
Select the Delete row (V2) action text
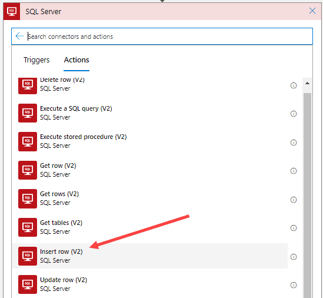click(62, 80)
